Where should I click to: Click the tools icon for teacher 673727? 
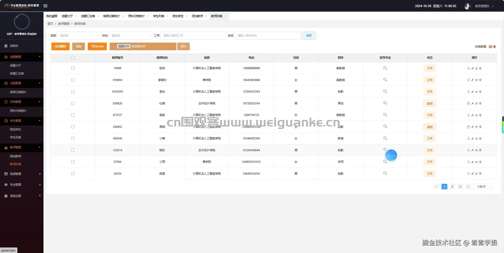coord(476,115)
